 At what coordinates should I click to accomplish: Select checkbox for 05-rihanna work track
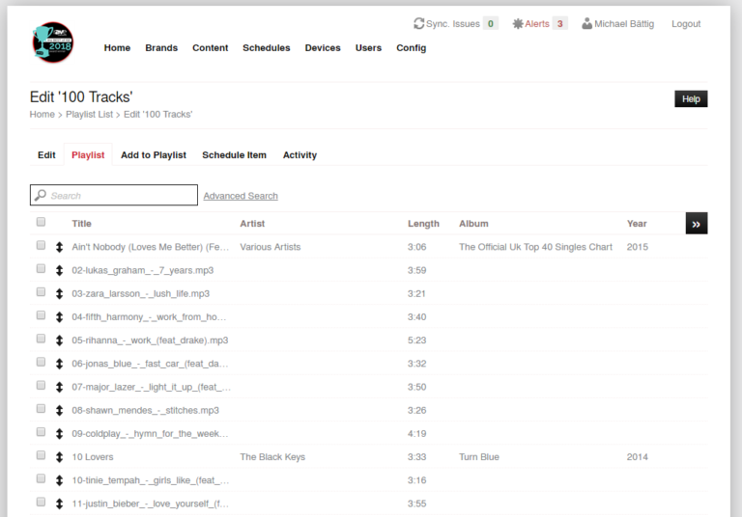41,340
